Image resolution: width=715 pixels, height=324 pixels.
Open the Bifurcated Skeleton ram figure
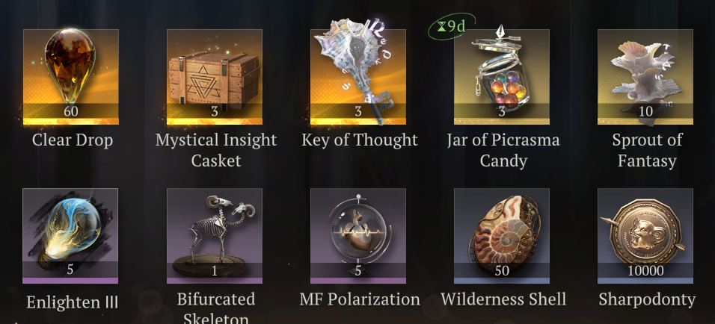tap(215, 236)
